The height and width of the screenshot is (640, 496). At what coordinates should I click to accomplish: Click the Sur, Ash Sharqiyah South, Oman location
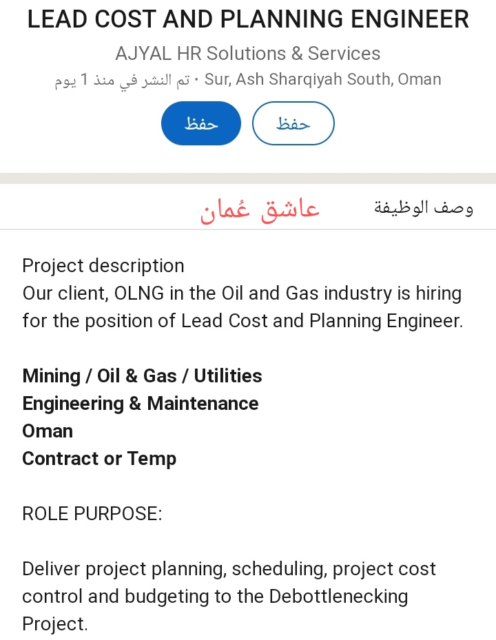[323, 79]
